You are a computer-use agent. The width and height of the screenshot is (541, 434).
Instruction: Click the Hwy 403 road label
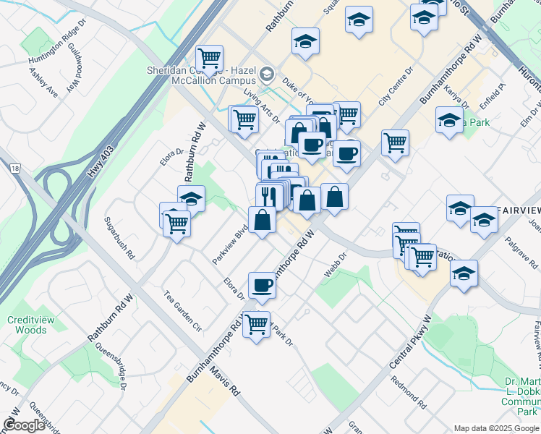(x=101, y=161)
